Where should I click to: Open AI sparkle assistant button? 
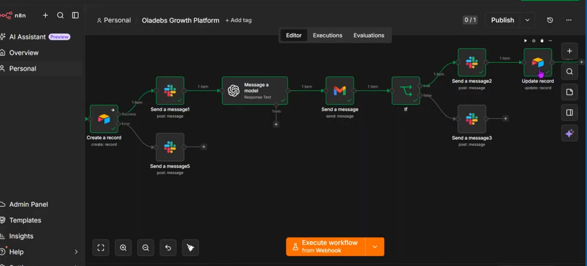(x=570, y=133)
